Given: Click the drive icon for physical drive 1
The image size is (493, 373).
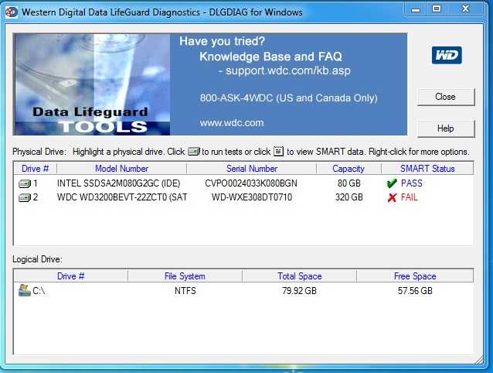Looking at the screenshot, I should coord(25,183).
